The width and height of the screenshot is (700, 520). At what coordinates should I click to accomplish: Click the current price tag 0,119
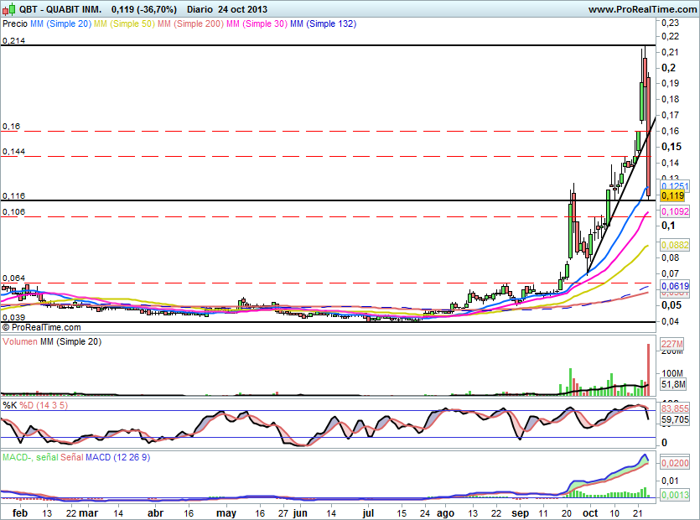(673, 195)
